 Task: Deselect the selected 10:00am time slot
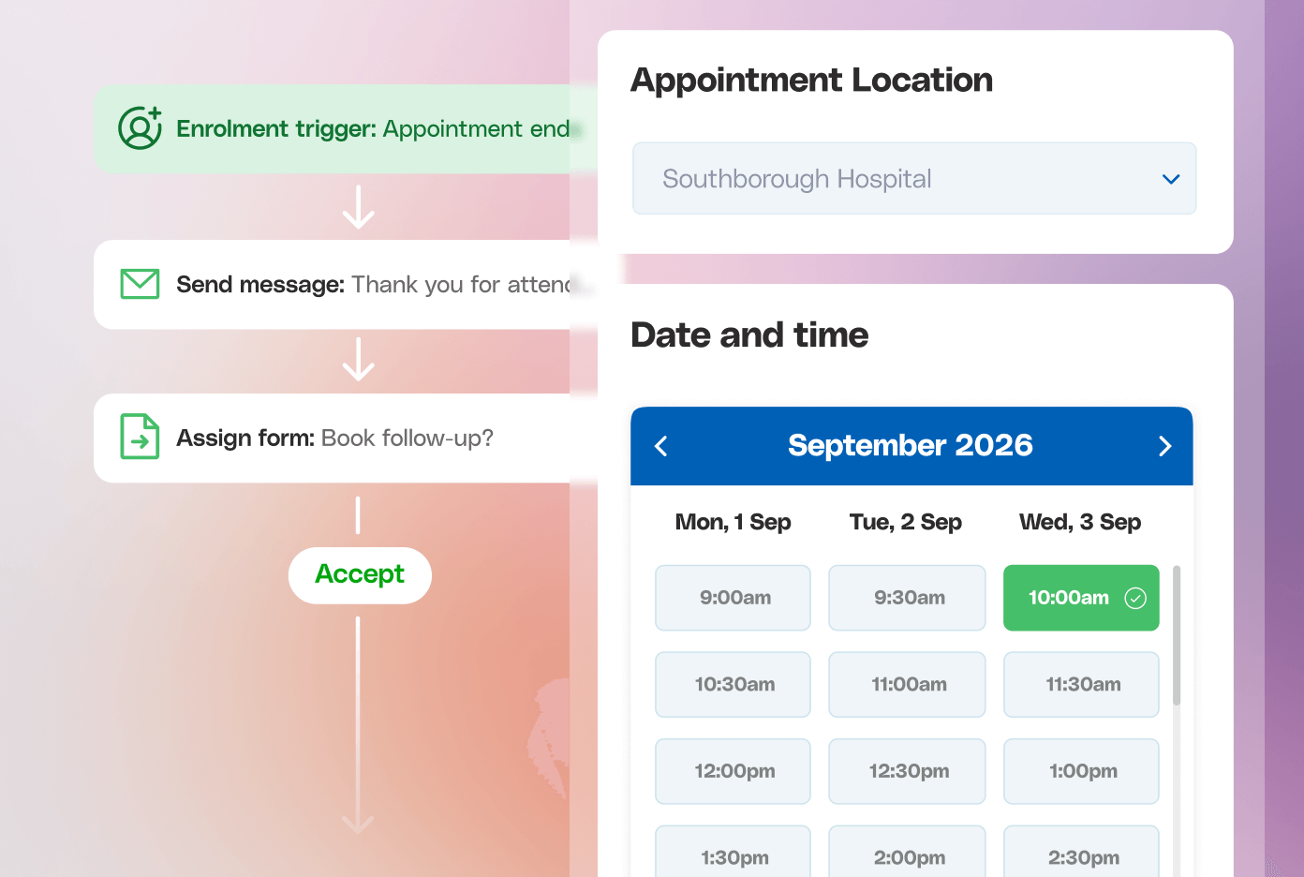1081,598
